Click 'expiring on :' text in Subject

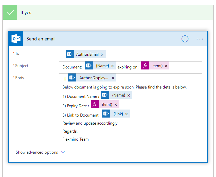pyautogui.click(x=128, y=67)
